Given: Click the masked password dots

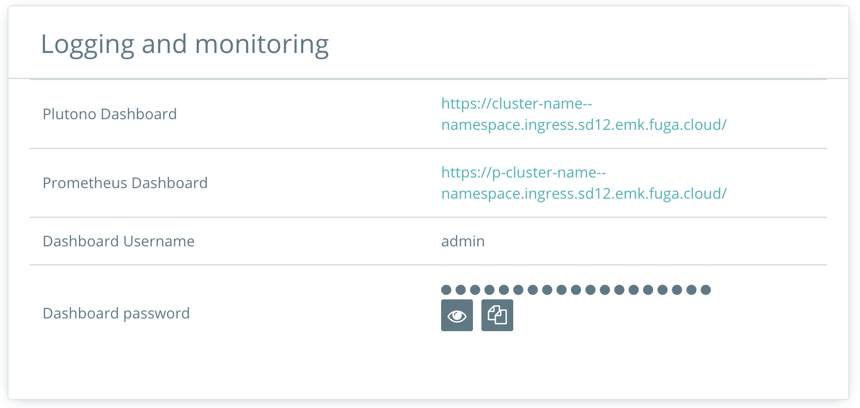Looking at the screenshot, I should [x=576, y=290].
